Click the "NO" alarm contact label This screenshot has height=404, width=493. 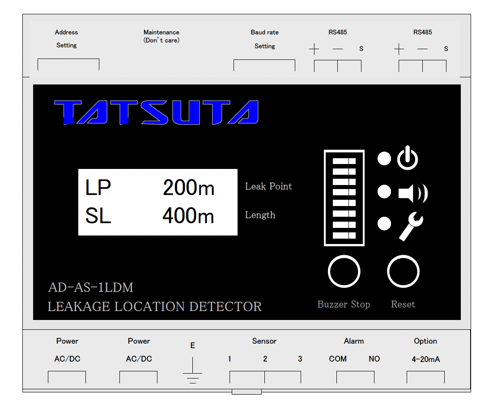pyautogui.click(x=374, y=359)
